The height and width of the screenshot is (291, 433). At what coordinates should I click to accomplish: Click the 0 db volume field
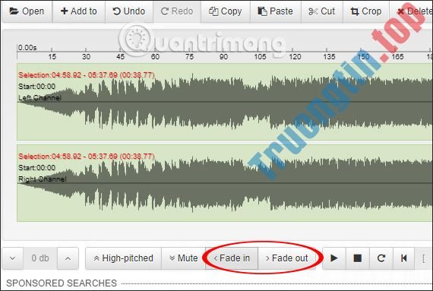[40, 258]
